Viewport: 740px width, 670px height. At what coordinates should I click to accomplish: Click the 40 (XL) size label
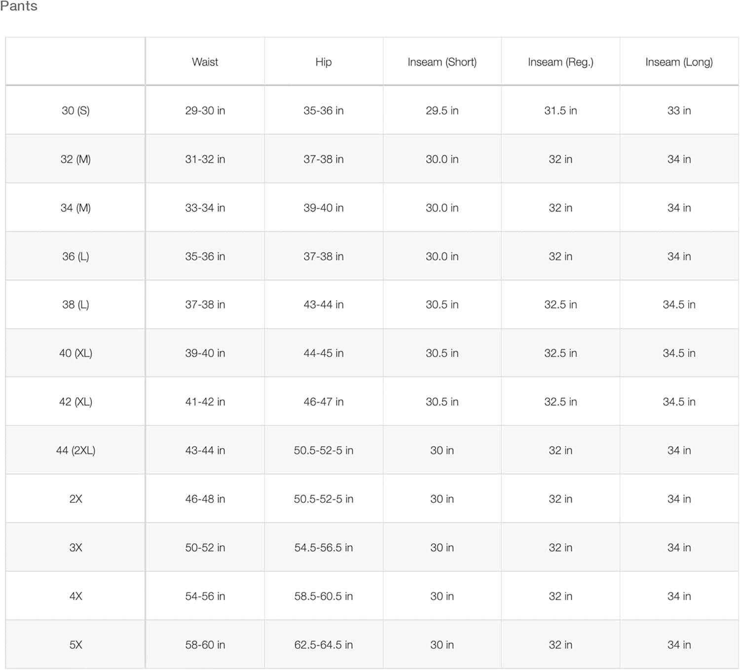click(75, 353)
